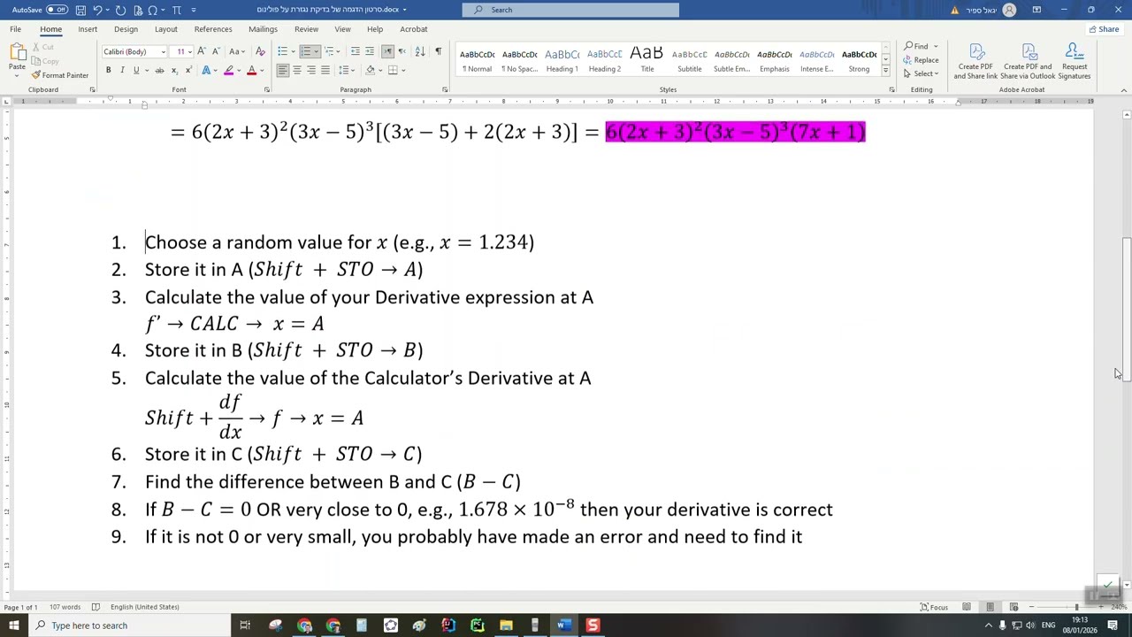This screenshot has height=637, width=1132.
Task: Click the Search box in title bar
Action: point(570,10)
